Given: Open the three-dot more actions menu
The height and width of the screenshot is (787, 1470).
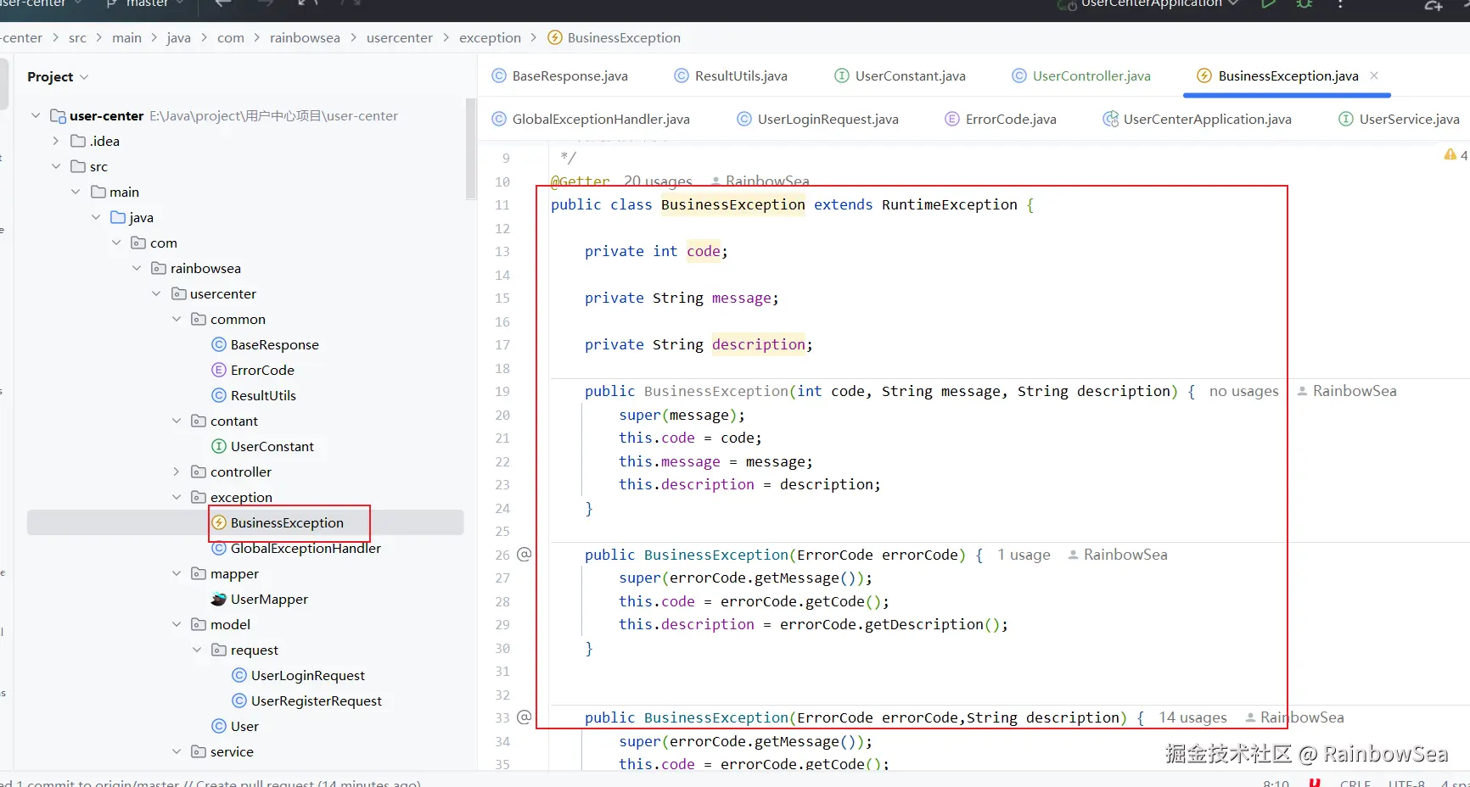Looking at the screenshot, I should 1340,4.
